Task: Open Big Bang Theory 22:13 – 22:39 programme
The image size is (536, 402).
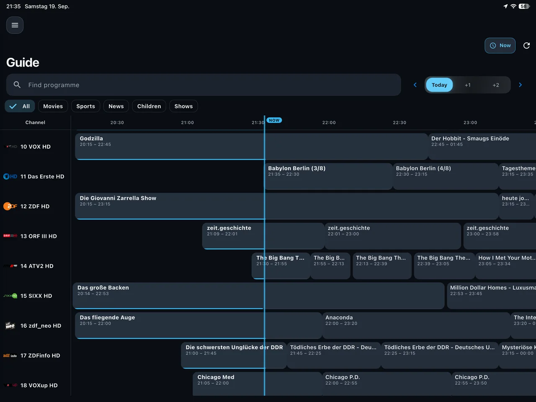Action: pyautogui.click(x=382, y=266)
